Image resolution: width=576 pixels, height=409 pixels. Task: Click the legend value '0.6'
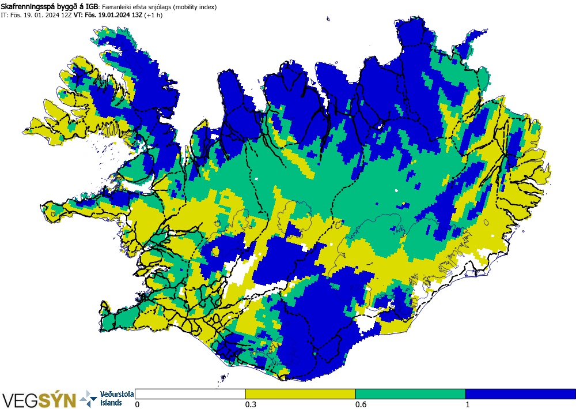[361, 404]
